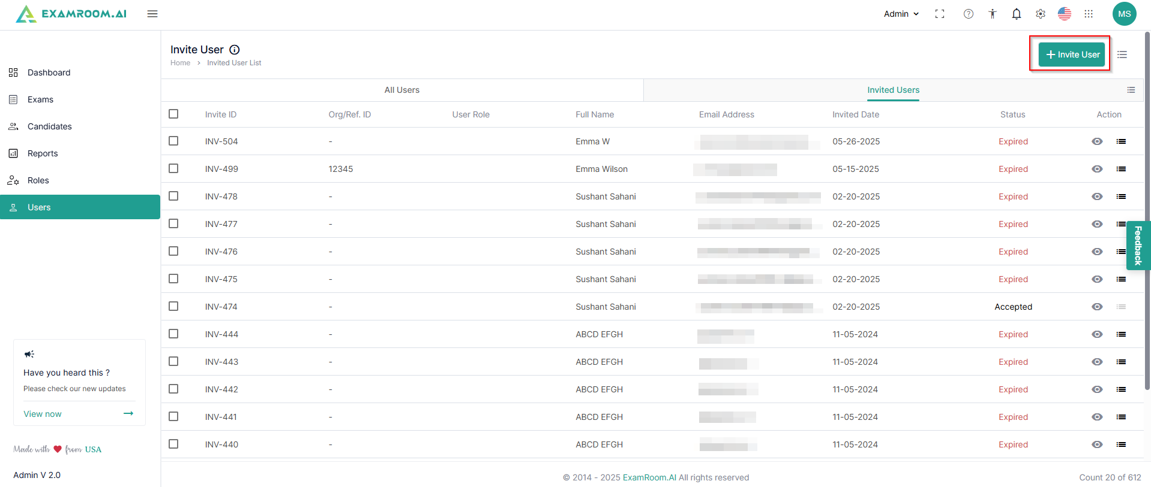This screenshot has width=1151, height=487.
Task: Check the box for INV-474
Action: tap(173, 306)
